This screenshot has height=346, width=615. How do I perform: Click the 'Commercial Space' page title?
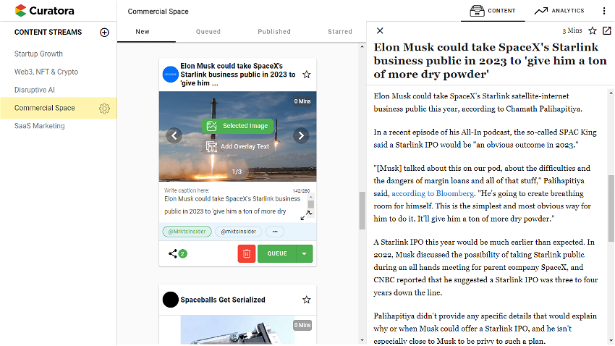[x=158, y=12]
